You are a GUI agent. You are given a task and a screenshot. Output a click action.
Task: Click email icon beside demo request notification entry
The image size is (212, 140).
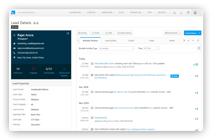92,129
